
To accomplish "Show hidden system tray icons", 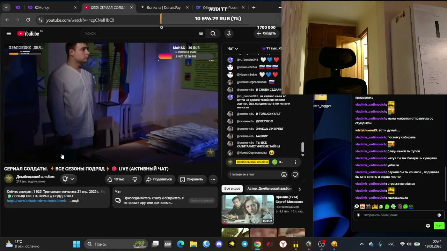I will coord(361,244).
